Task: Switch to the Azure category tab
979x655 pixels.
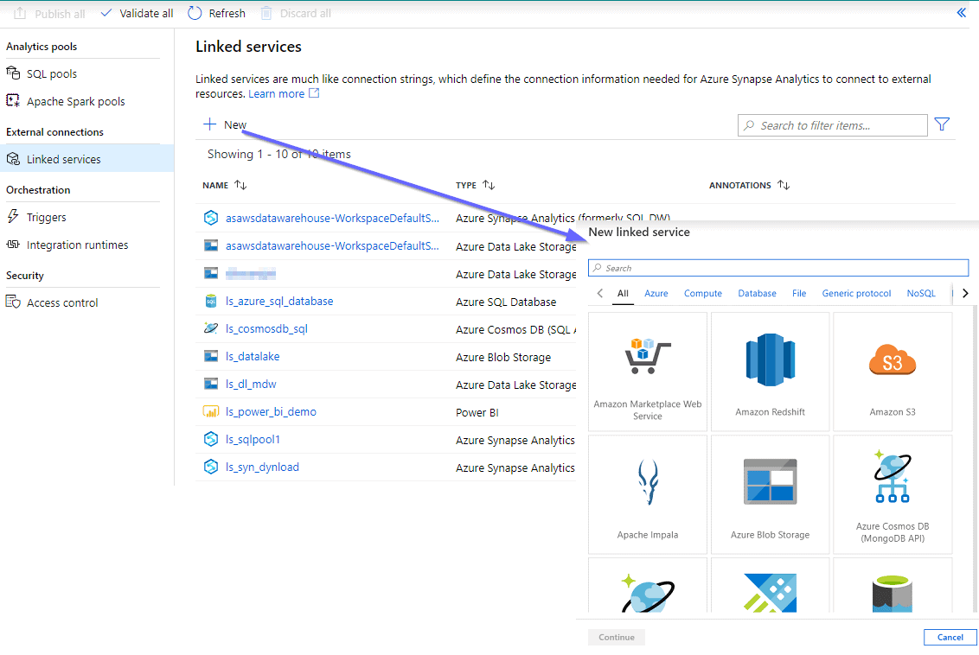Action: (x=656, y=293)
